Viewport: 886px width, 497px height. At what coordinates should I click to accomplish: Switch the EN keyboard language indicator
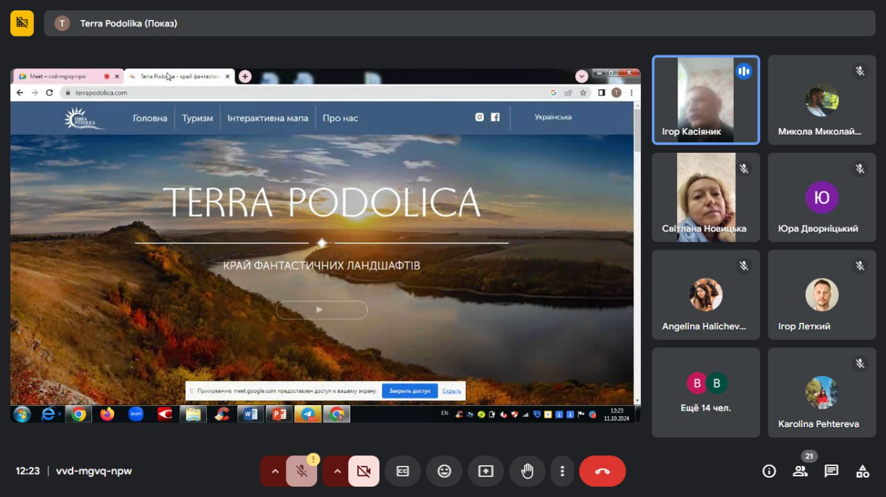tap(444, 413)
